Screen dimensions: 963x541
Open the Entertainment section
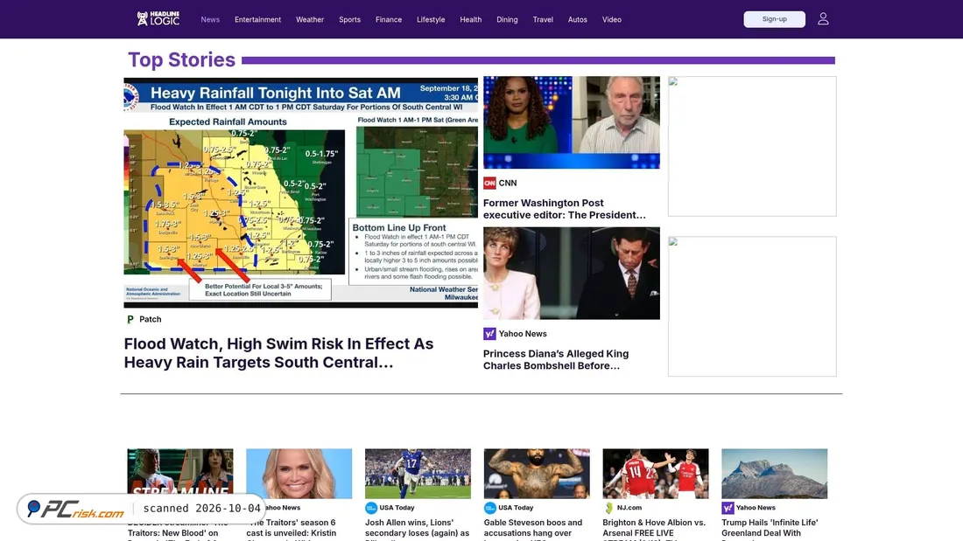(258, 19)
